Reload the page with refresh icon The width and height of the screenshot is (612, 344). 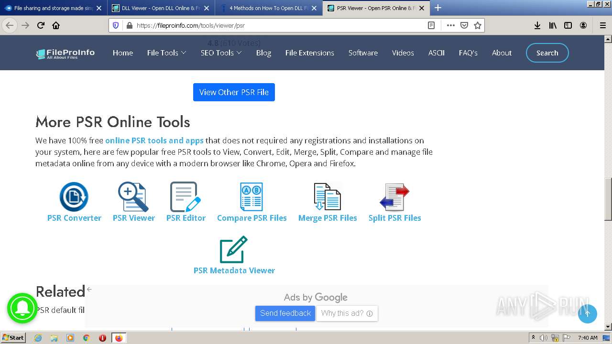click(41, 25)
